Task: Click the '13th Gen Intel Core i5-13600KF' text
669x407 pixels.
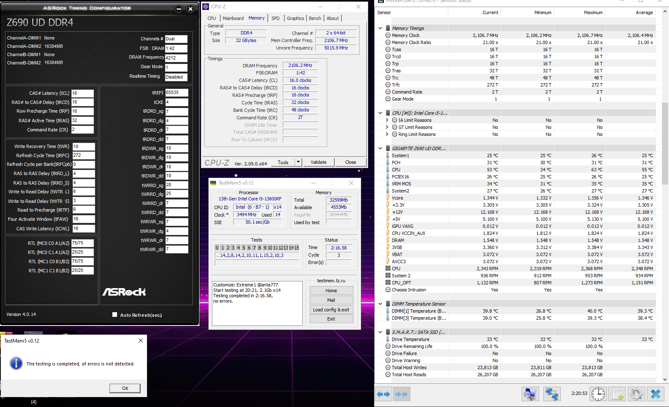Action: pos(250,199)
